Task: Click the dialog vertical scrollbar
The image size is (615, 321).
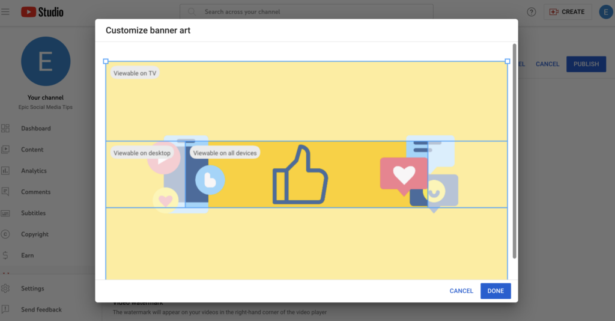Action: pyautogui.click(x=514, y=151)
